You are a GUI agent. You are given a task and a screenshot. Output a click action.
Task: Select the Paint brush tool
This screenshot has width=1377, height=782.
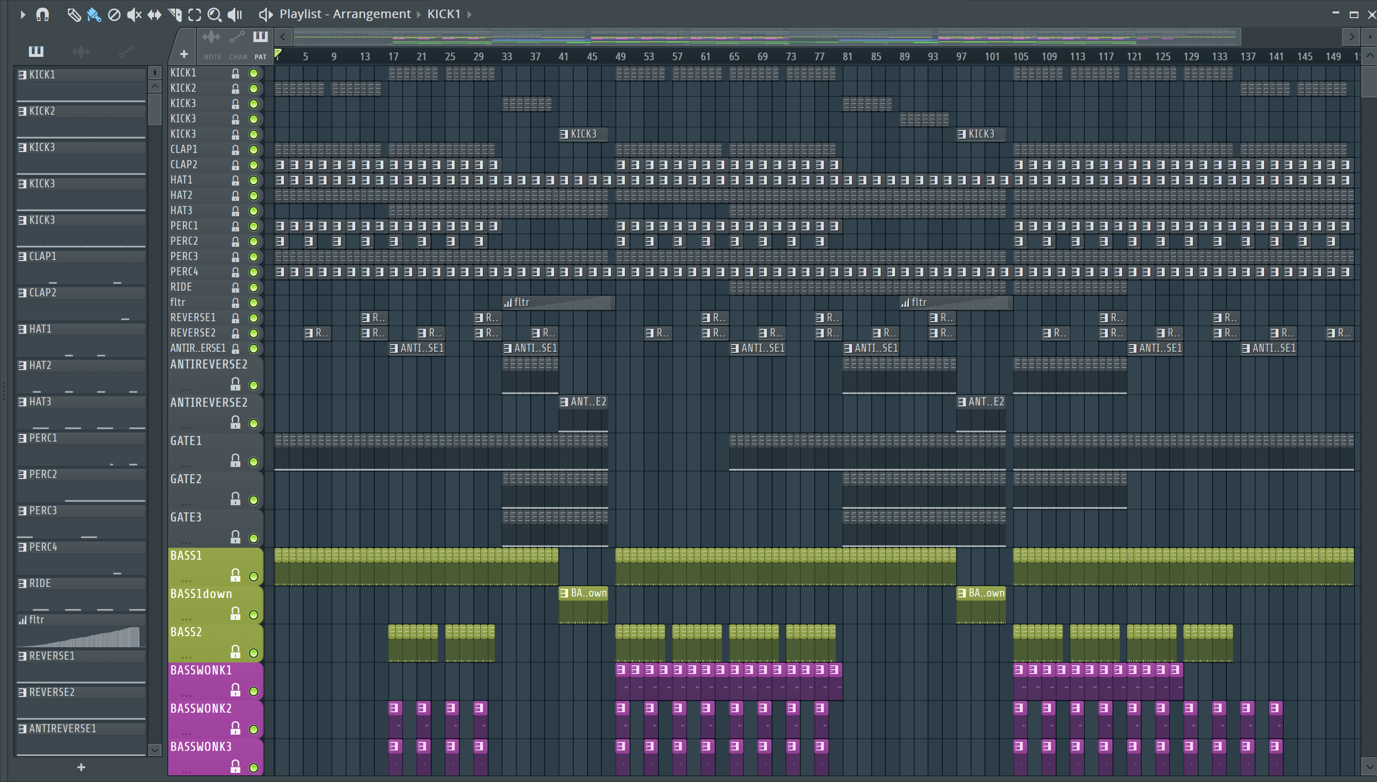point(94,14)
